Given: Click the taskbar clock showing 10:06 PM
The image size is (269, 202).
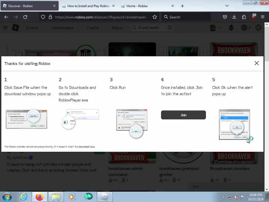Looking at the screenshot, I should [x=256, y=197].
